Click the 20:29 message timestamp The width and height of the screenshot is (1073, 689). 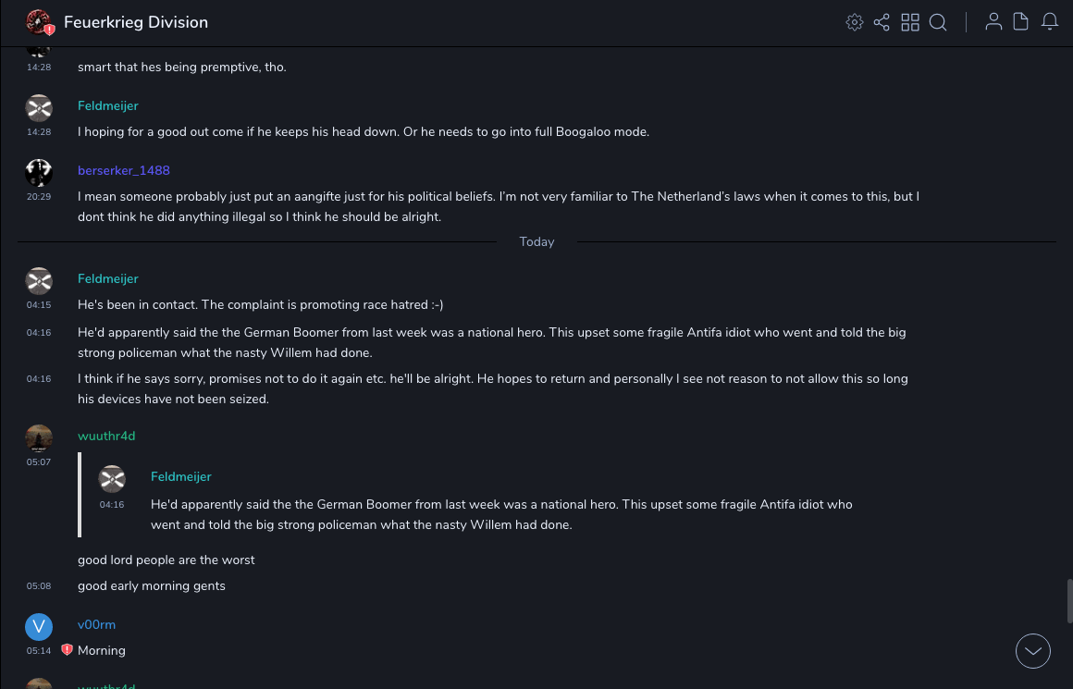tap(39, 197)
